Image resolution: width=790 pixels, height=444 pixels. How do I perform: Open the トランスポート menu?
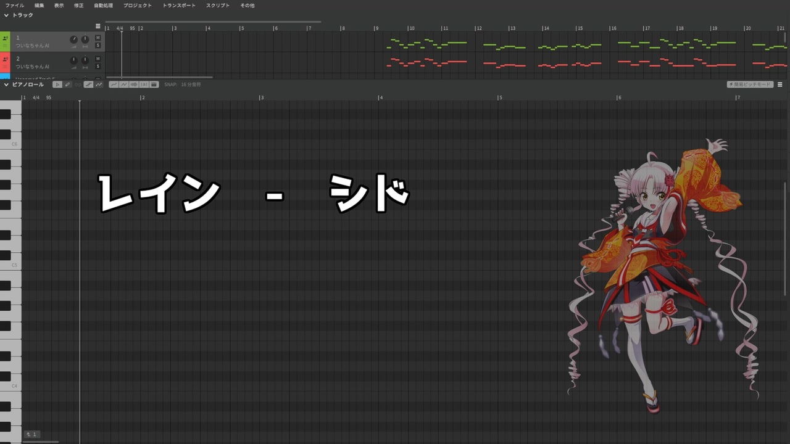(x=179, y=6)
